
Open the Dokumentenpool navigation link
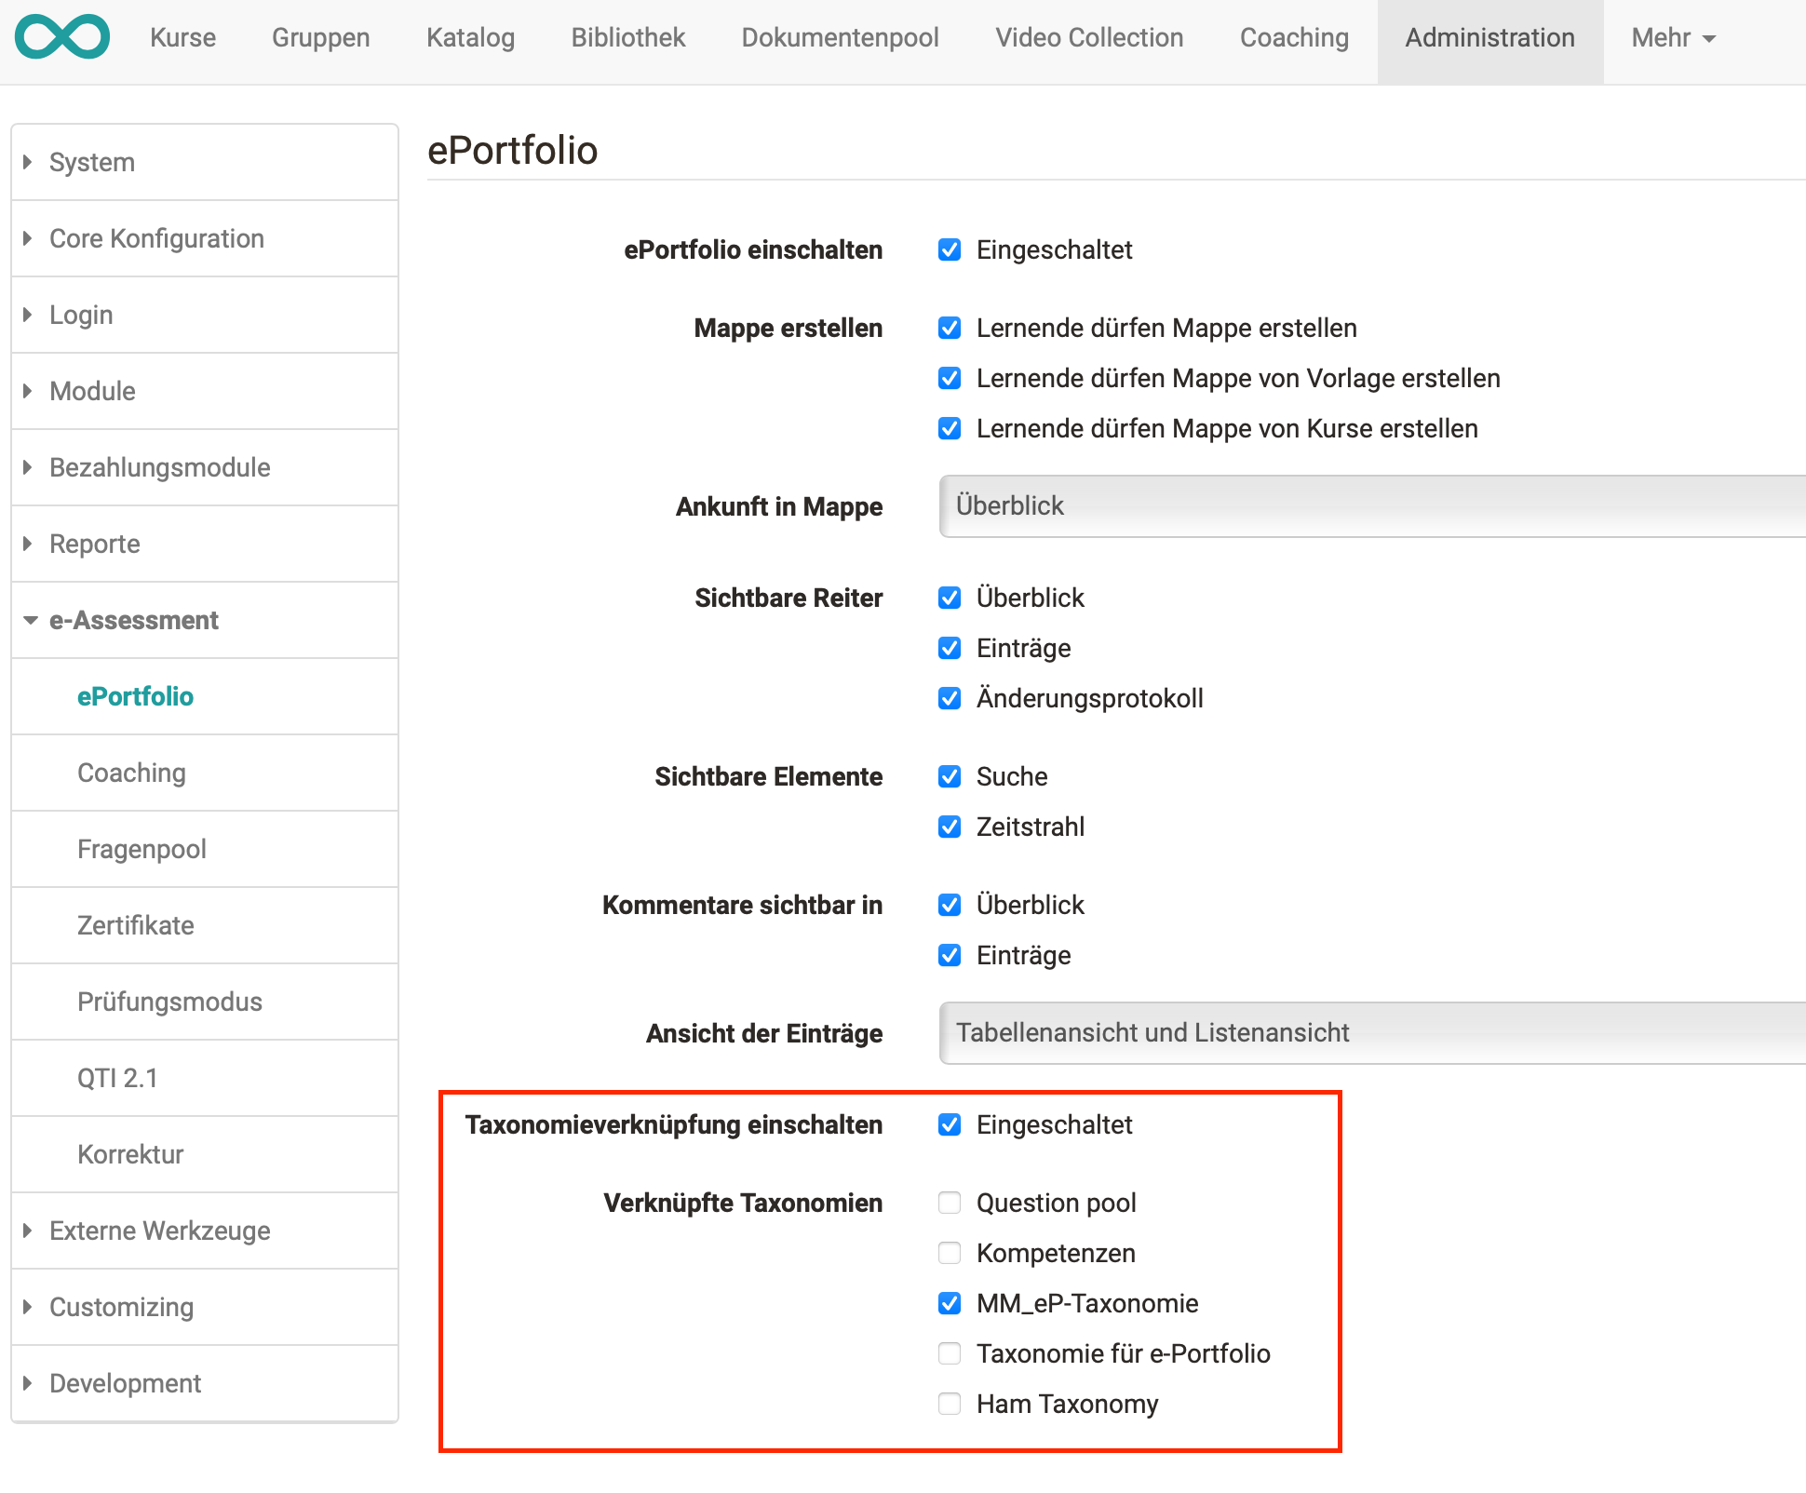[x=840, y=38]
